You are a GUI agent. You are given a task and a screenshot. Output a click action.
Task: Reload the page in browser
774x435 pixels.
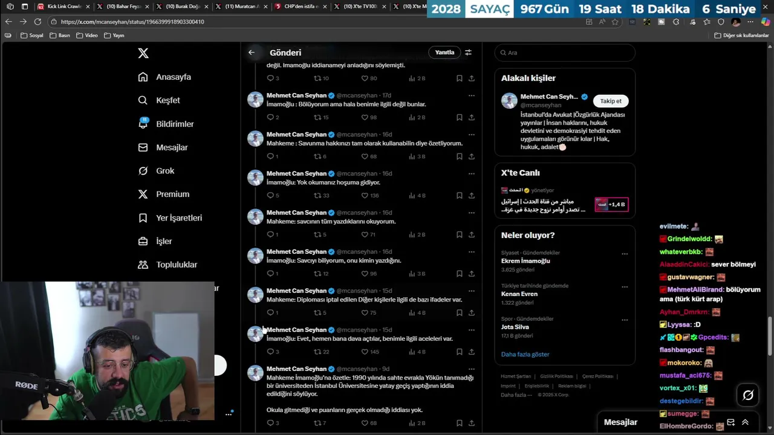tap(37, 22)
